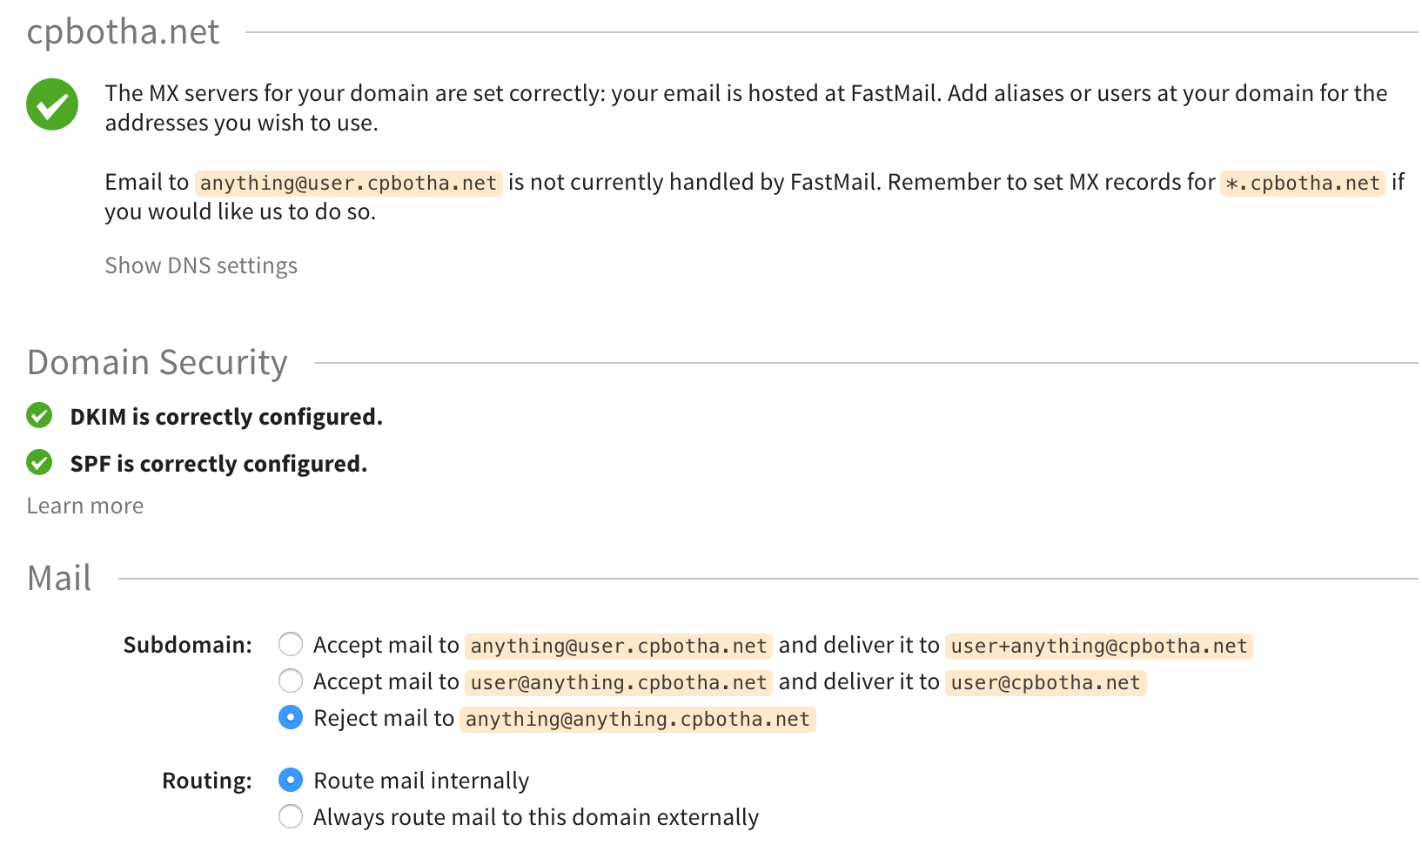Image resolution: width=1422 pixels, height=865 pixels.
Task: Expand Show DNS settings
Action: tap(201, 265)
